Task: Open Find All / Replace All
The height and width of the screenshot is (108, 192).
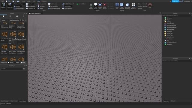Action: [68, 4]
